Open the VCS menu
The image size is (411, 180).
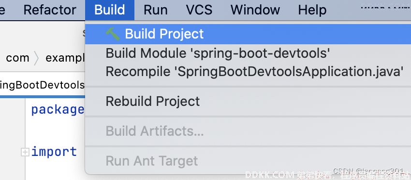point(199,10)
